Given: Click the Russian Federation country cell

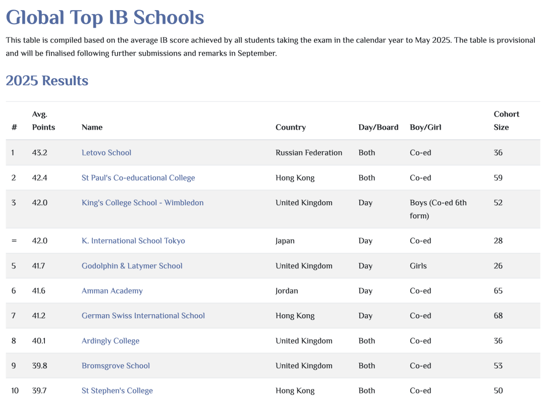Looking at the screenshot, I should (x=308, y=153).
